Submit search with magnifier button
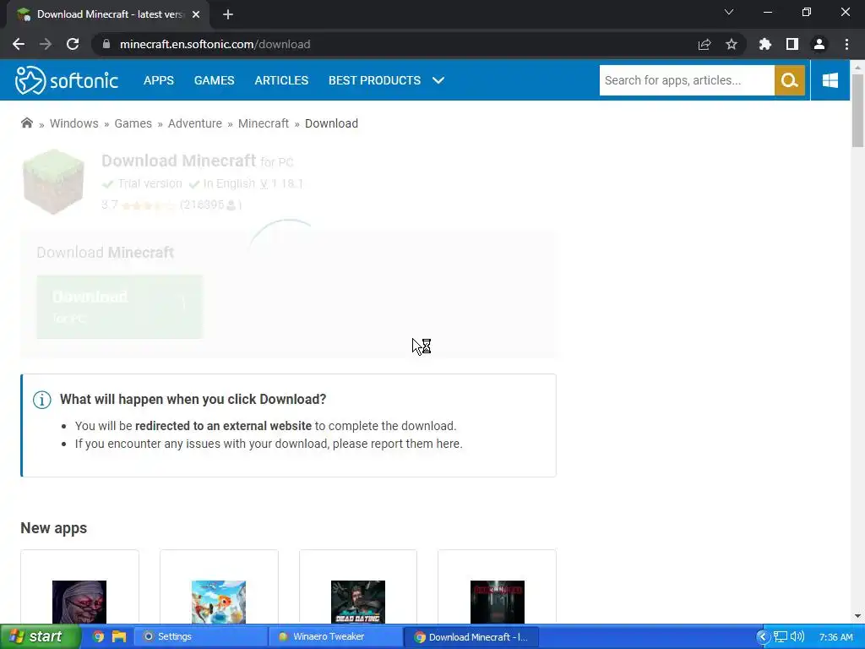Viewport: 865px width, 649px height. (x=790, y=80)
